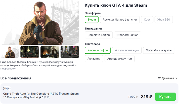The height and width of the screenshot is (104, 179).
Task: Click the seller rating star icon
Action: click(x=40, y=97)
